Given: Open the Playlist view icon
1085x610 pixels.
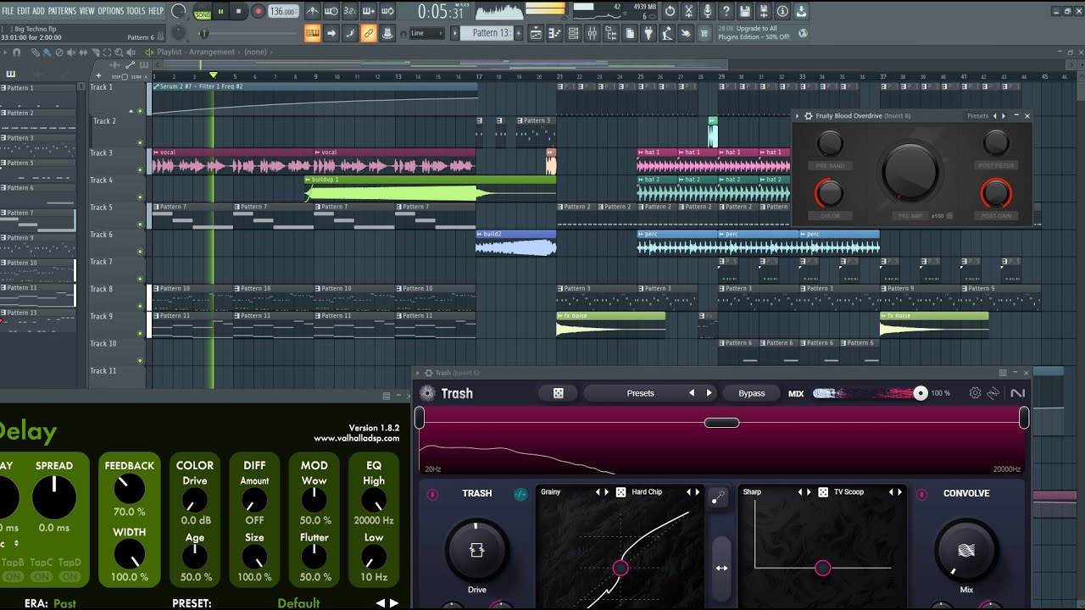Looking at the screenshot, I should click(x=536, y=33).
